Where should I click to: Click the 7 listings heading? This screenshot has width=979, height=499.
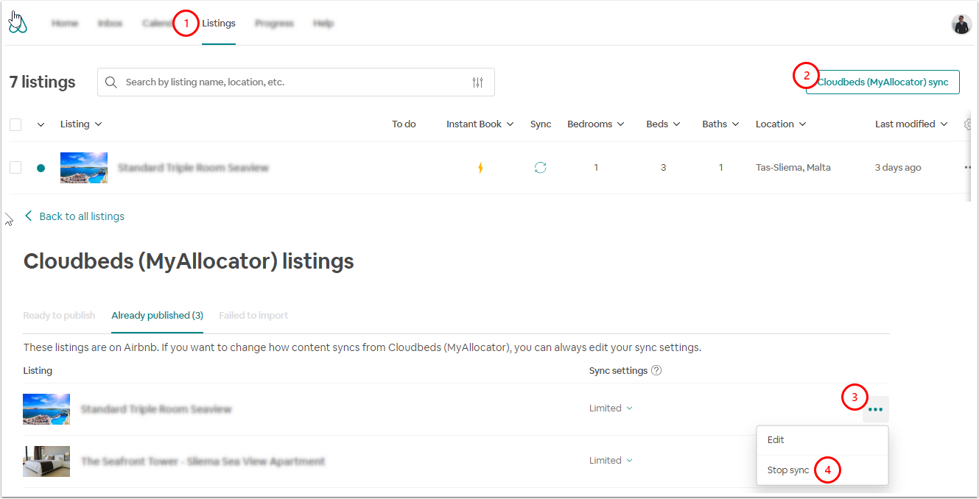coord(42,82)
